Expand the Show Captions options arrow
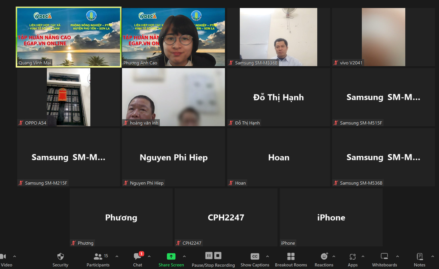This screenshot has height=269, width=439. coord(268,256)
